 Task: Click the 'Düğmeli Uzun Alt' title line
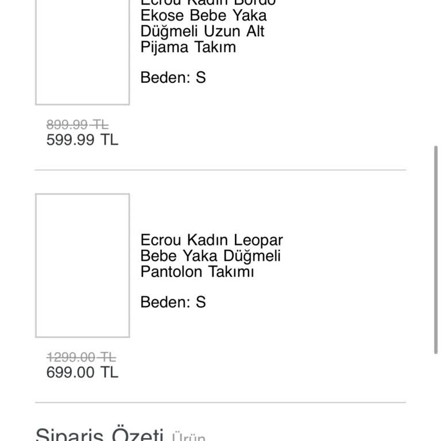pyautogui.click(x=202, y=31)
